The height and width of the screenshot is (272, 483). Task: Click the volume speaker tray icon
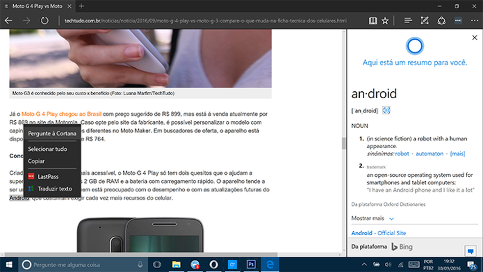coord(388,264)
